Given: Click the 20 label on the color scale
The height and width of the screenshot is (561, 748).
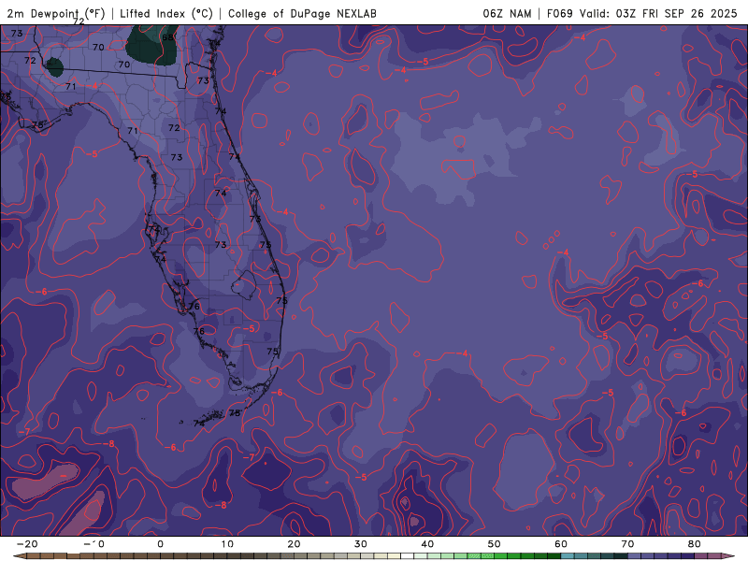Looking at the screenshot, I should coord(294,544).
